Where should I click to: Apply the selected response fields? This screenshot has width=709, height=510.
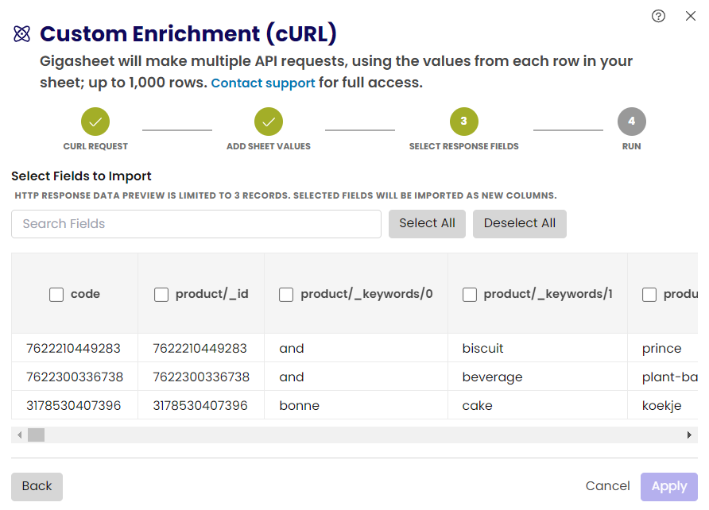(668, 486)
